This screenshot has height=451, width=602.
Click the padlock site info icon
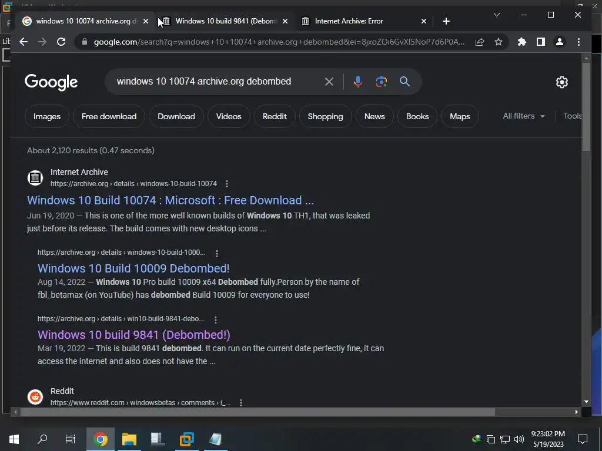click(x=85, y=42)
